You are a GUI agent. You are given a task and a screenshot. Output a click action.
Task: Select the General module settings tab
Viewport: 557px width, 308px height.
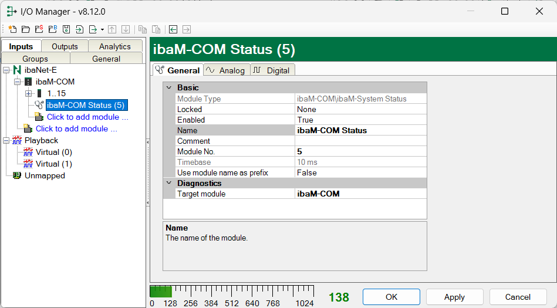(x=178, y=70)
